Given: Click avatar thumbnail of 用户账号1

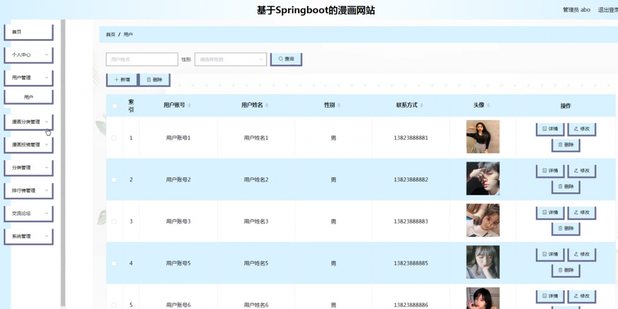Looking at the screenshot, I should (483, 136).
